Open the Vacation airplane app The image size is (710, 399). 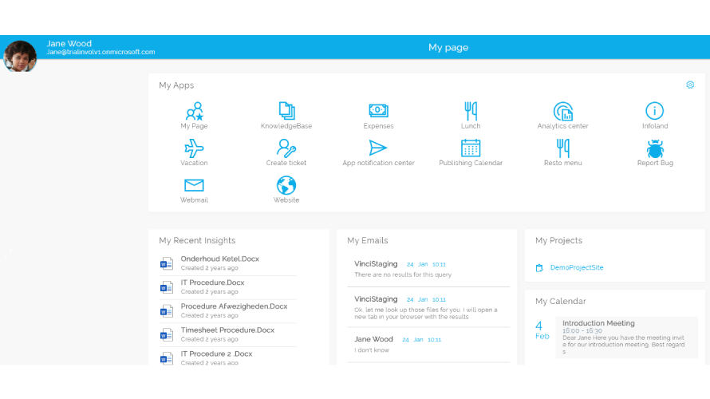pyautogui.click(x=195, y=148)
